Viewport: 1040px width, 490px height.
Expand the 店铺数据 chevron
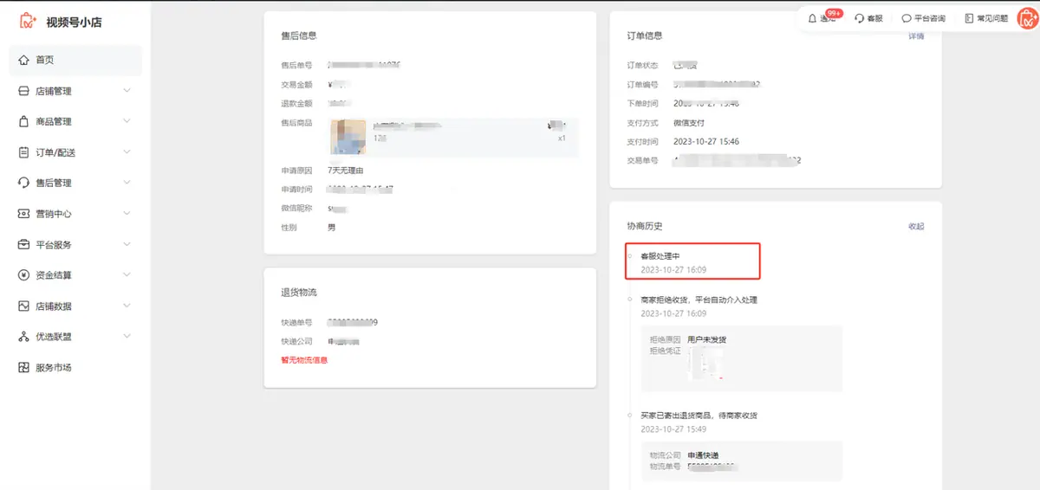tap(127, 306)
